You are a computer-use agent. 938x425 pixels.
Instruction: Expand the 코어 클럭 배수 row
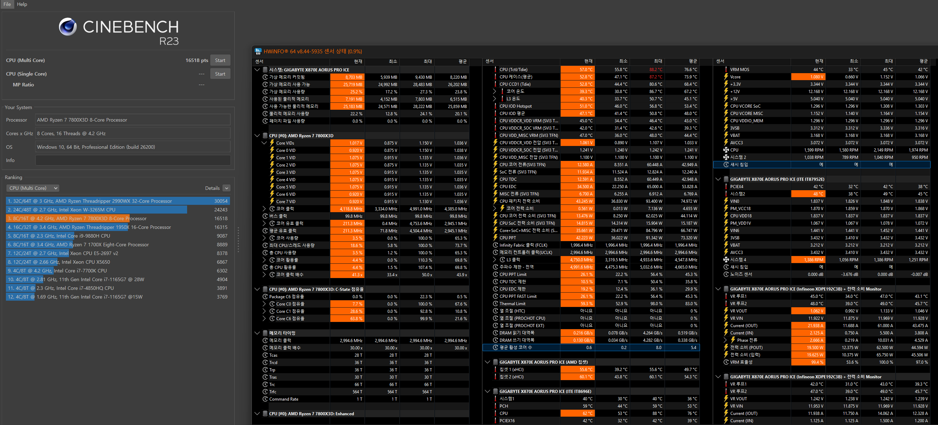pos(264,275)
